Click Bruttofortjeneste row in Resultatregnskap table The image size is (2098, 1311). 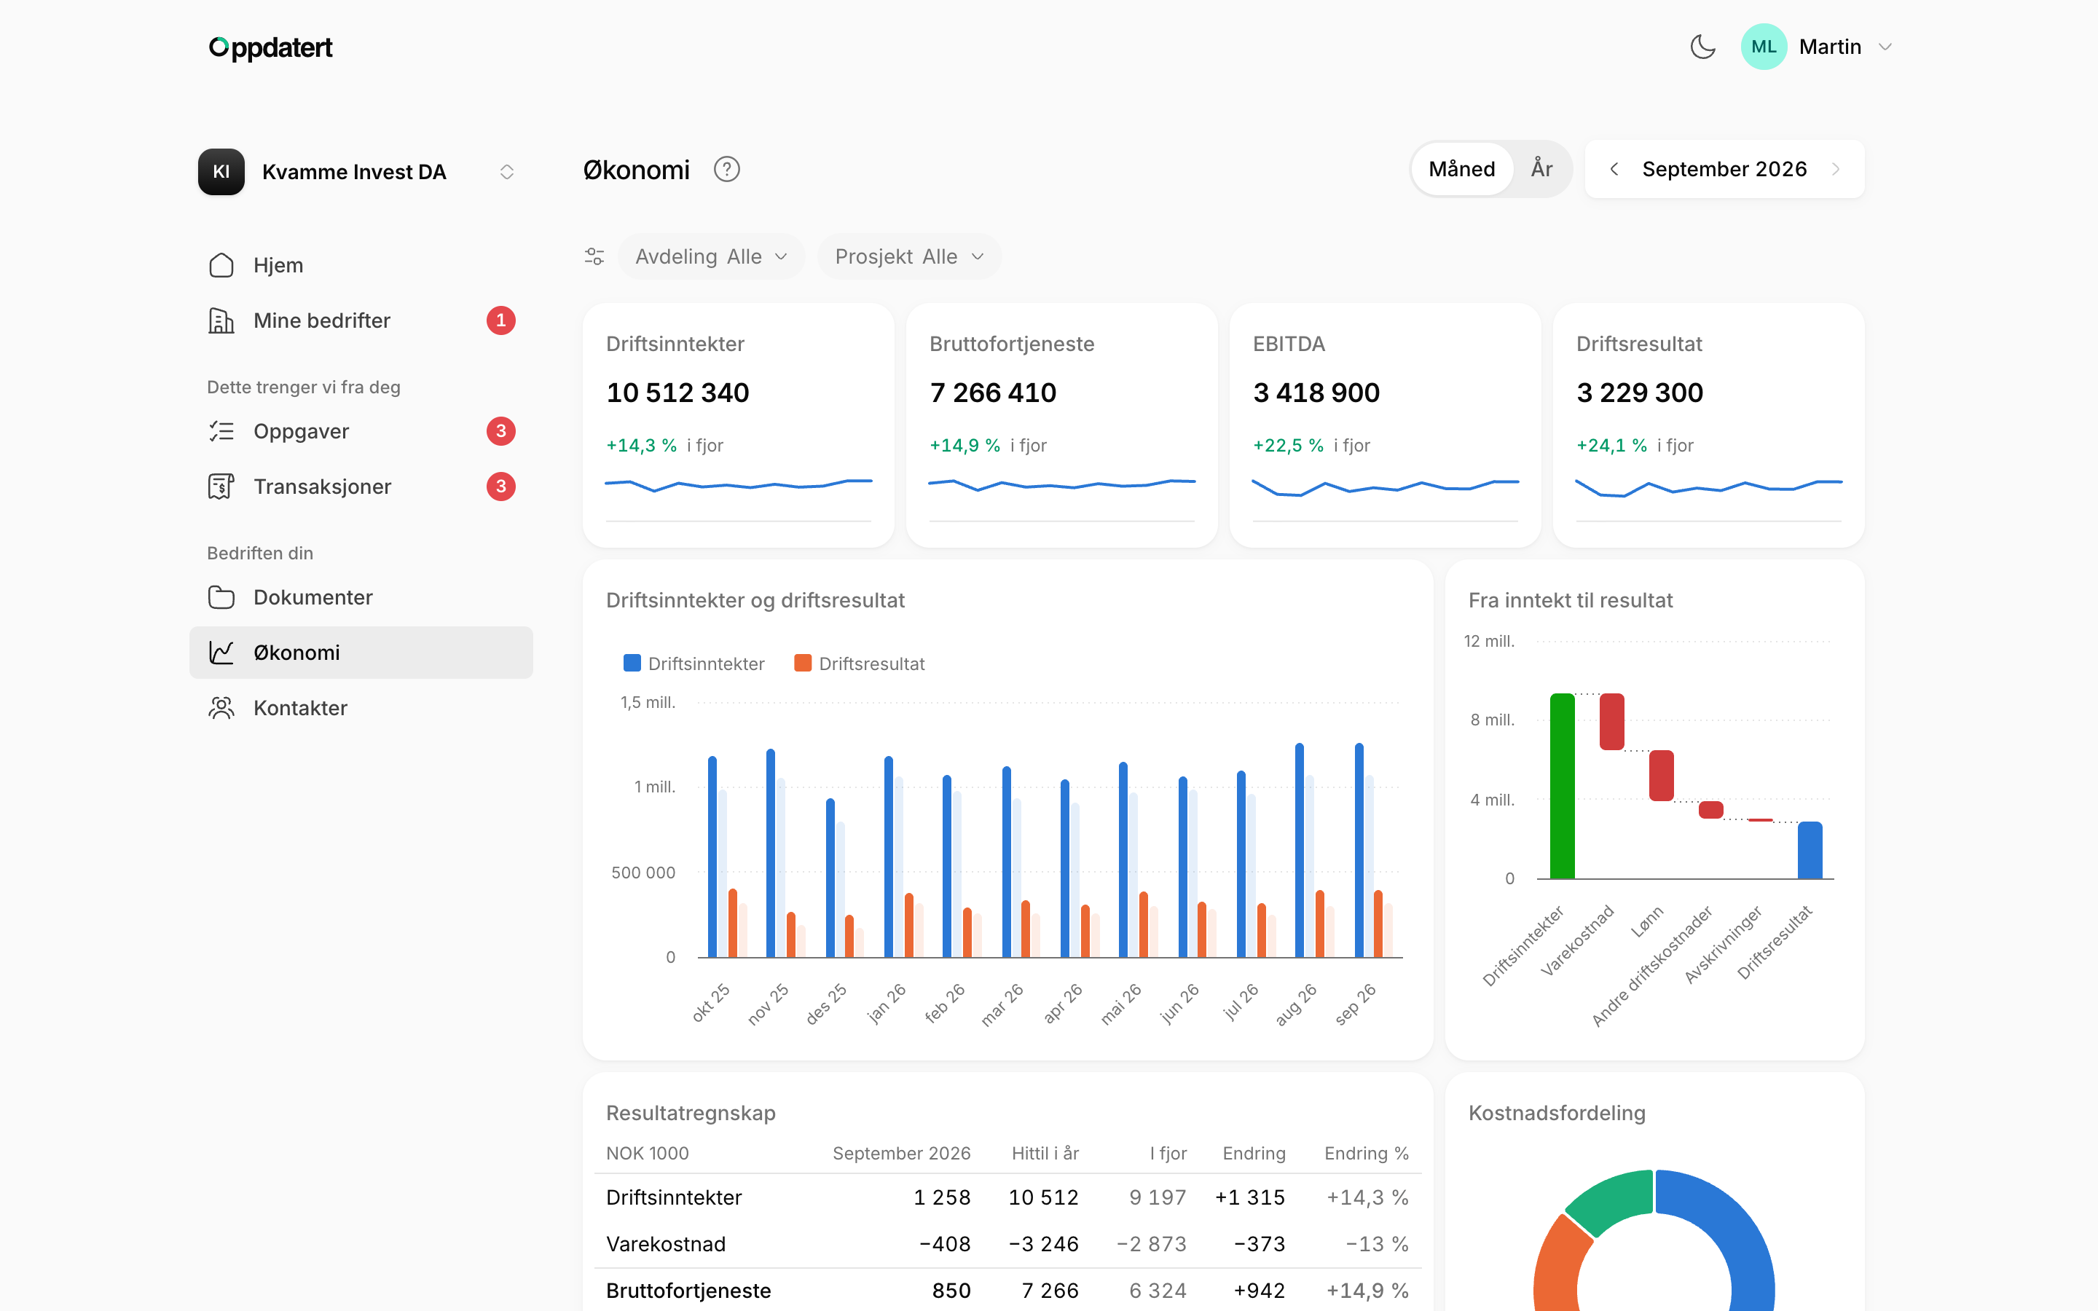click(1007, 1291)
